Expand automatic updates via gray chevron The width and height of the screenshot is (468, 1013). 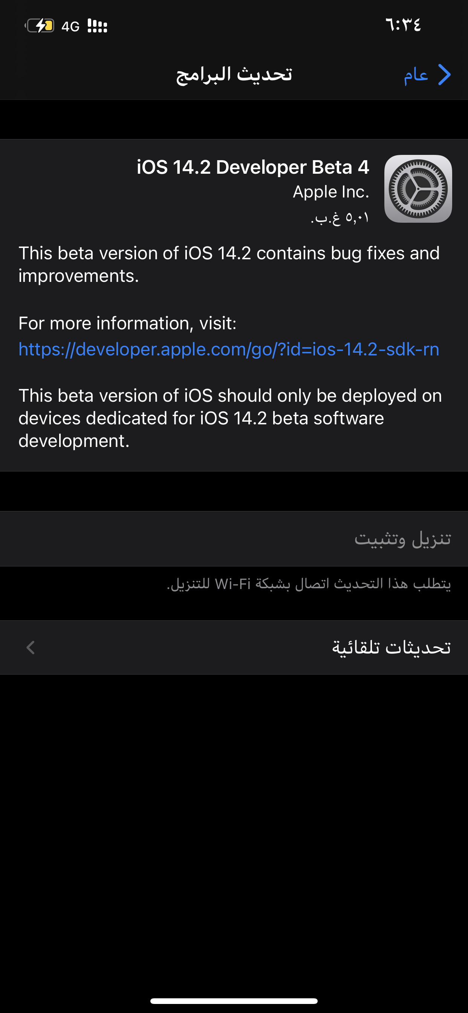(x=31, y=648)
